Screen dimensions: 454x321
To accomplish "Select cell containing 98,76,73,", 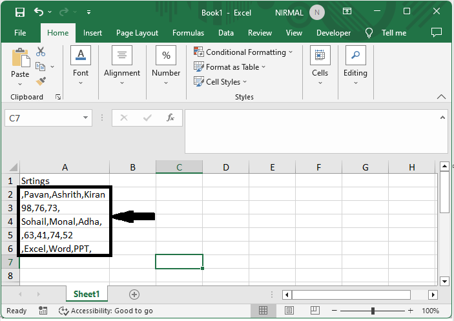I will tap(65, 208).
